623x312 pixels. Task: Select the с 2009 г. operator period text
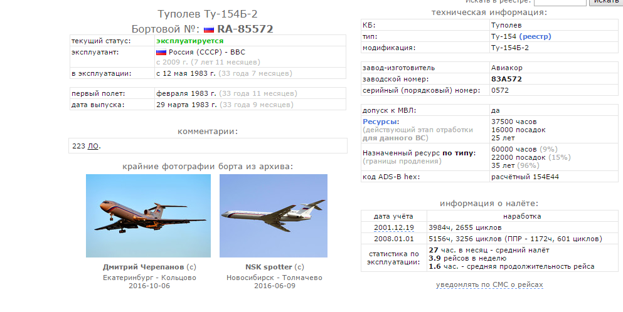pos(208,62)
